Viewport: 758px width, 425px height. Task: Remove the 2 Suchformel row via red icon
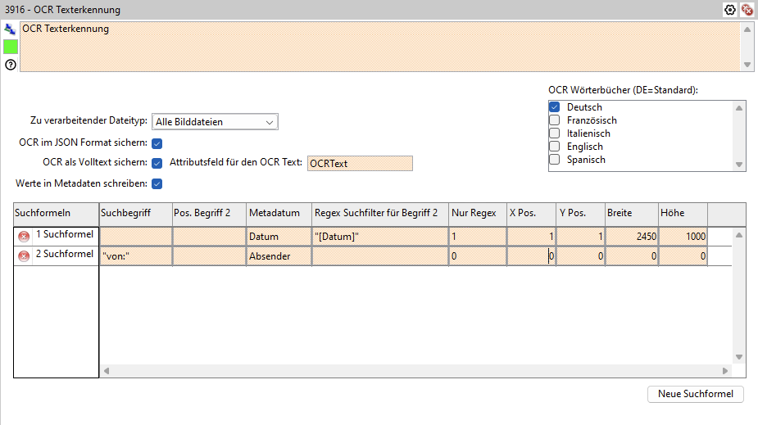coord(25,255)
